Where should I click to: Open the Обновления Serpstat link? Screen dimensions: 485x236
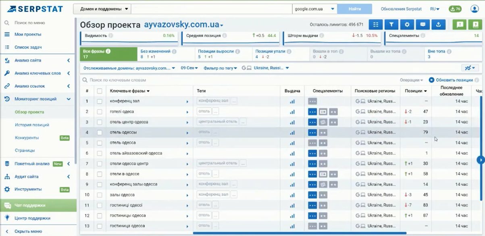coord(401,9)
